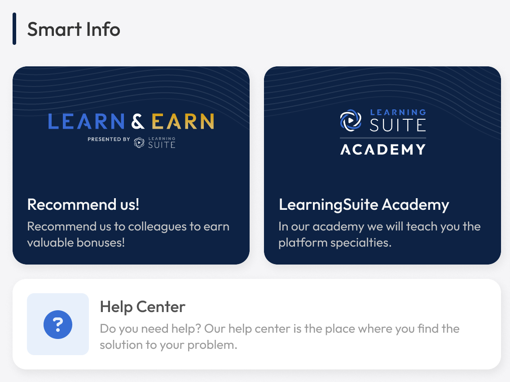Click the blue question mark icon

pyautogui.click(x=58, y=324)
